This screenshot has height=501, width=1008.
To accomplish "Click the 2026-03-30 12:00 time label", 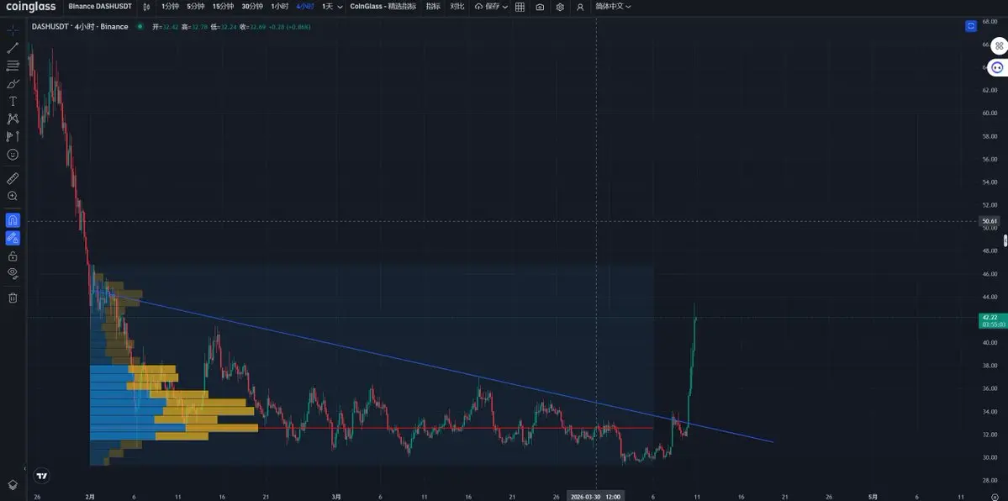I will click(x=596, y=497).
